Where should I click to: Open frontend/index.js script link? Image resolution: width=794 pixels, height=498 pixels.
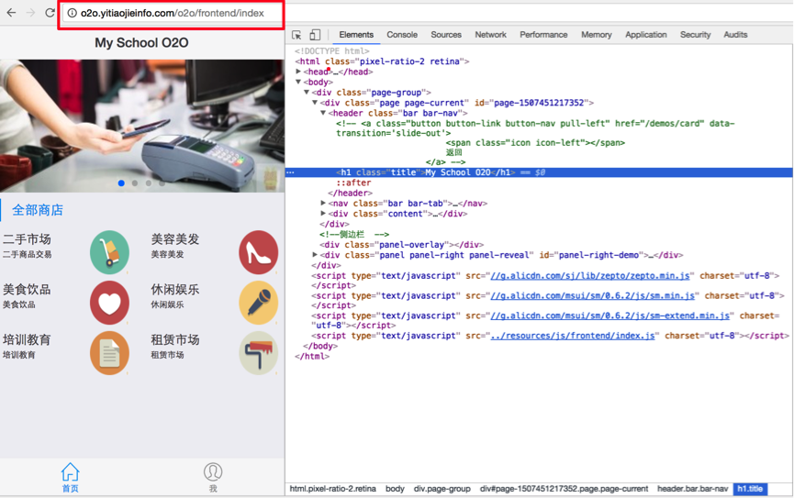pyautogui.click(x=572, y=336)
